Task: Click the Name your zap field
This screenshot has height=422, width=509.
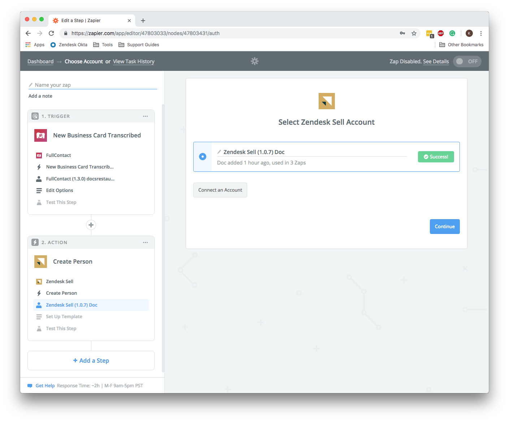Action: (93, 85)
